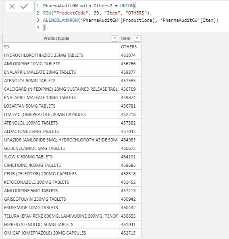
Task: Select CIMETIDINE 400MG TABLETS cell
Action: click(61, 165)
